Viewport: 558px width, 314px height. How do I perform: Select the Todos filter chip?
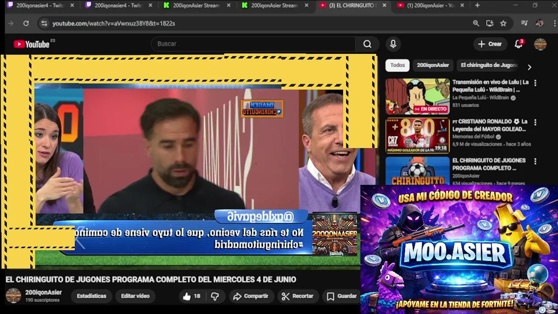click(398, 65)
